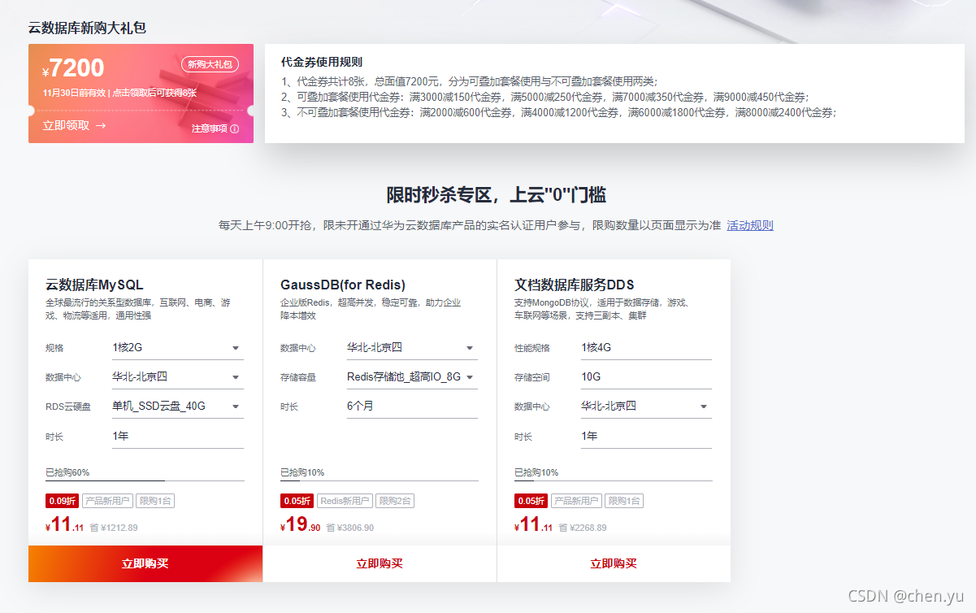
Task: Click the 文档数据库服务DDS card title
Action: pos(575,285)
